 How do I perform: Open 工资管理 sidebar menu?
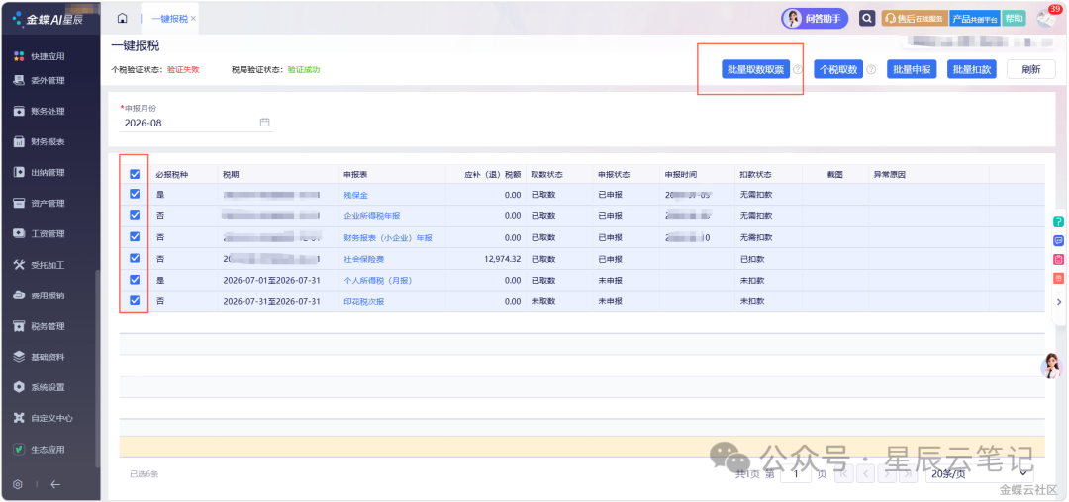[x=48, y=233]
